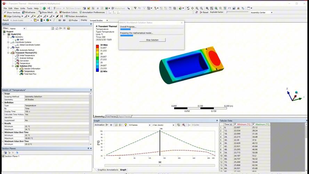Open the File menu
This screenshot has height=174, width=309.
(x=5, y=8)
